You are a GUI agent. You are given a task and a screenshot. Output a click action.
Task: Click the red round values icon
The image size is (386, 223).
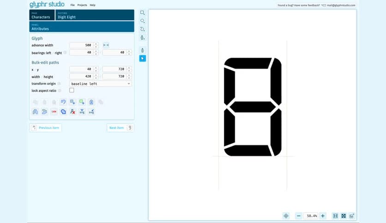click(54, 112)
